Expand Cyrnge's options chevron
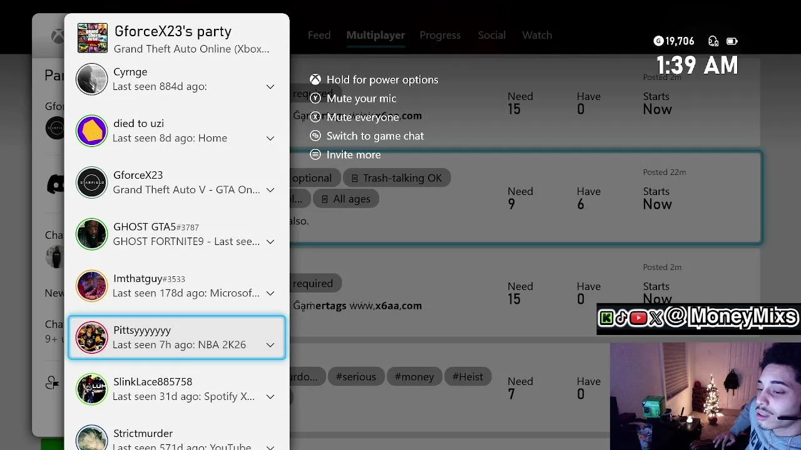The image size is (801, 450). coord(270,87)
